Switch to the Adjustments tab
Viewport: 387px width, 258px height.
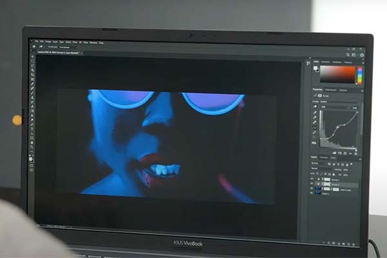point(331,90)
